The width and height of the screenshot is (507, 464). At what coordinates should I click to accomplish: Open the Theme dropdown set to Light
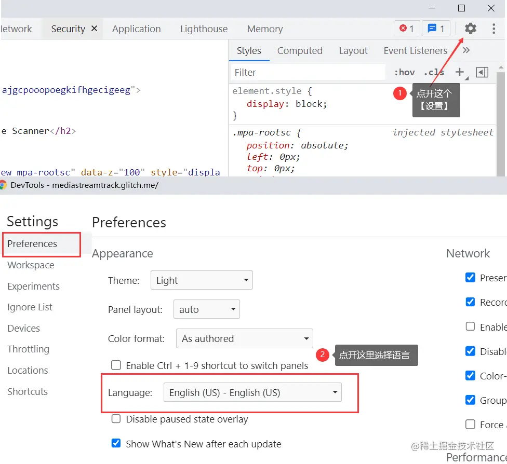[202, 280]
